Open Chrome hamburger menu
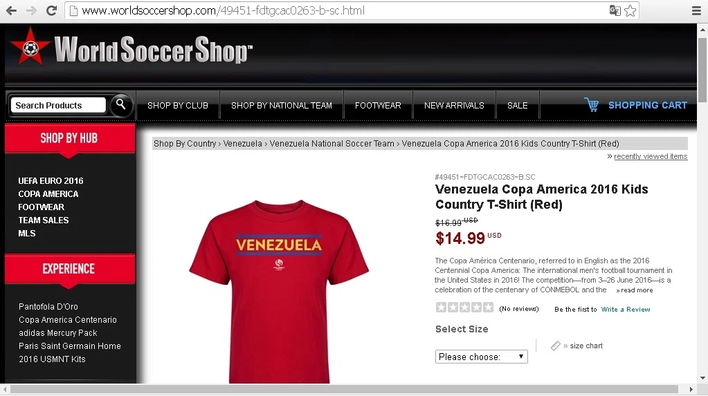Screen dimensions: 708x396 [x=696, y=10]
